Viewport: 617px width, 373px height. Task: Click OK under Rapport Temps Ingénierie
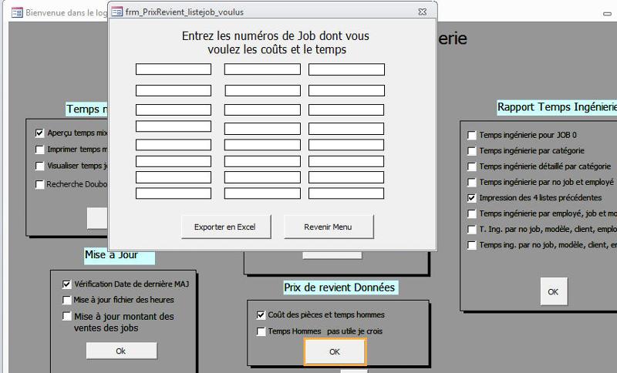554,291
